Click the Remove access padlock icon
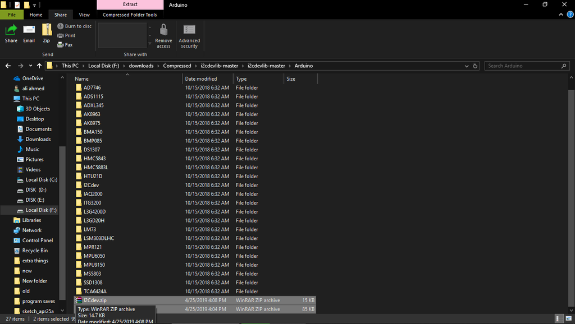 (163, 30)
